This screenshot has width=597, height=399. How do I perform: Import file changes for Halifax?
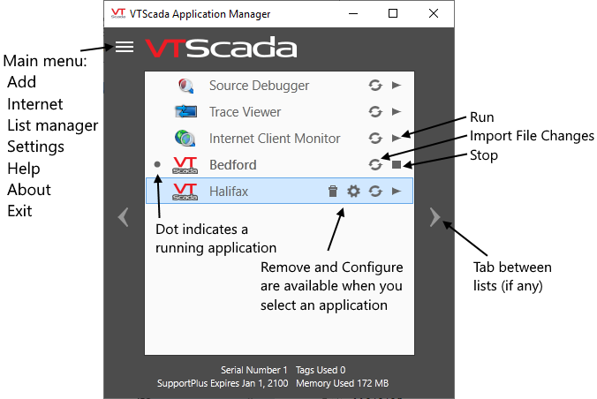[x=375, y=191]
